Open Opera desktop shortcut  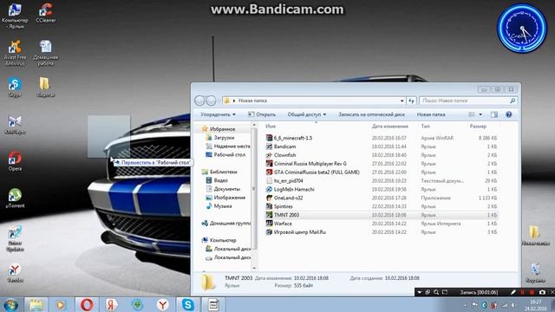click(15, 161)
